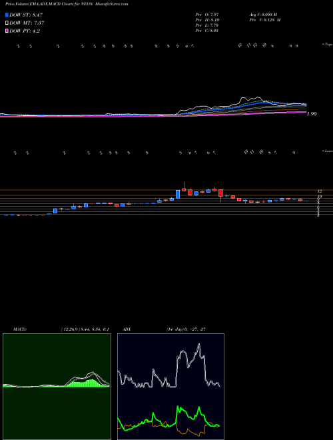
Task: Select the 'DOW ST: 8.47' legend text
Action: click(26, 15)
